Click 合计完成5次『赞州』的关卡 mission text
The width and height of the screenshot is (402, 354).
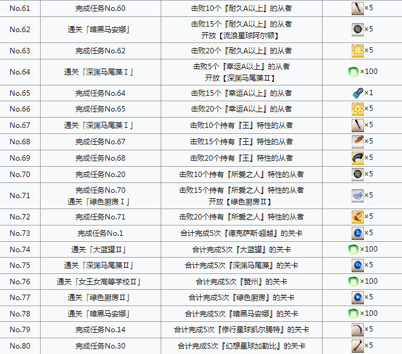coord(241,281)
